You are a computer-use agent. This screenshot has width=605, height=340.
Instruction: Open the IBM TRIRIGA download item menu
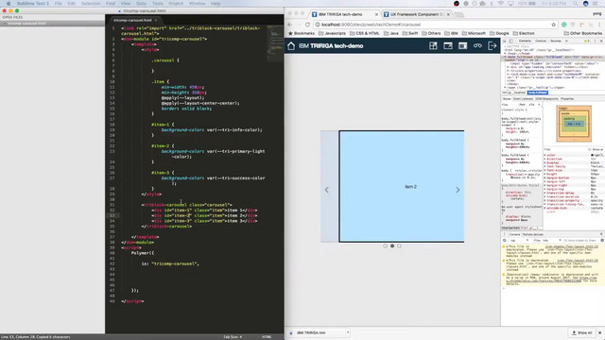[x=348, y=332]
